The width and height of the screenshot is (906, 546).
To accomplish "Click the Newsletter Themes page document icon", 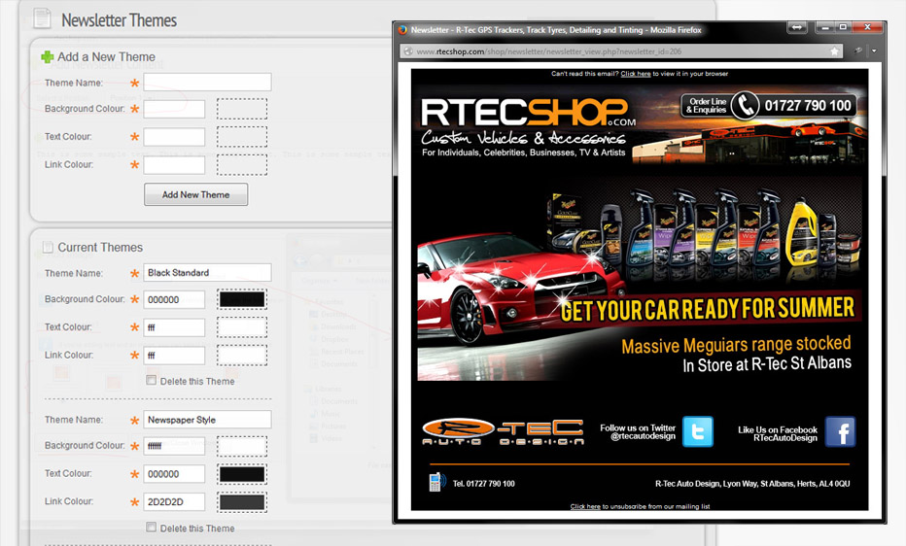I will tap(42, 17).
